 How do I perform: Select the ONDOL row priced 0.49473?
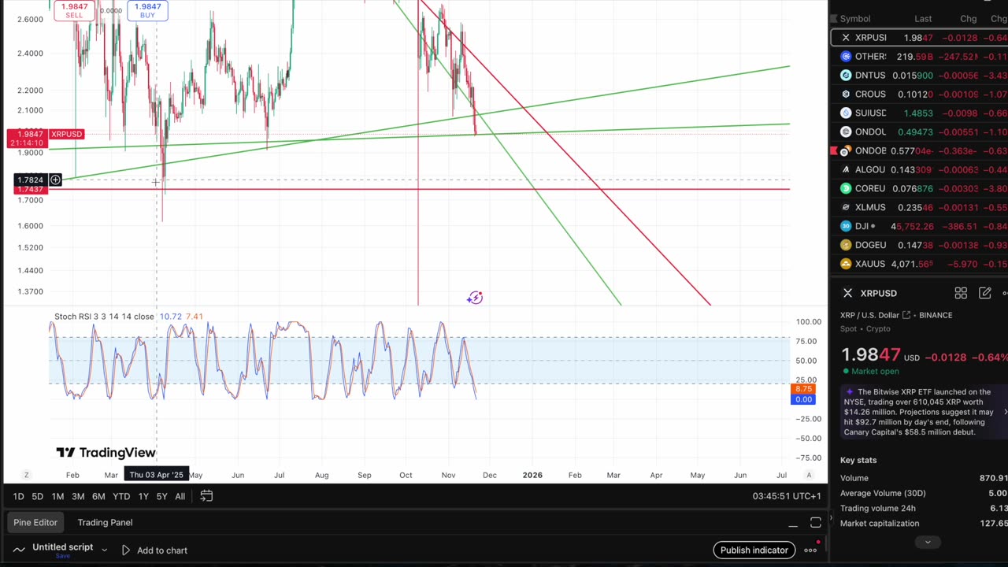click(919, 132)
